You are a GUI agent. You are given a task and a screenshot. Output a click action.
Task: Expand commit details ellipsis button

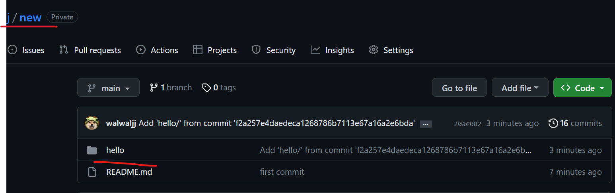click(x=426, y=124)
